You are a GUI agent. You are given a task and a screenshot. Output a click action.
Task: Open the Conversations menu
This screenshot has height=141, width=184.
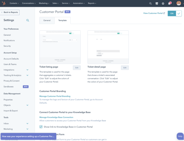[29, 3]
